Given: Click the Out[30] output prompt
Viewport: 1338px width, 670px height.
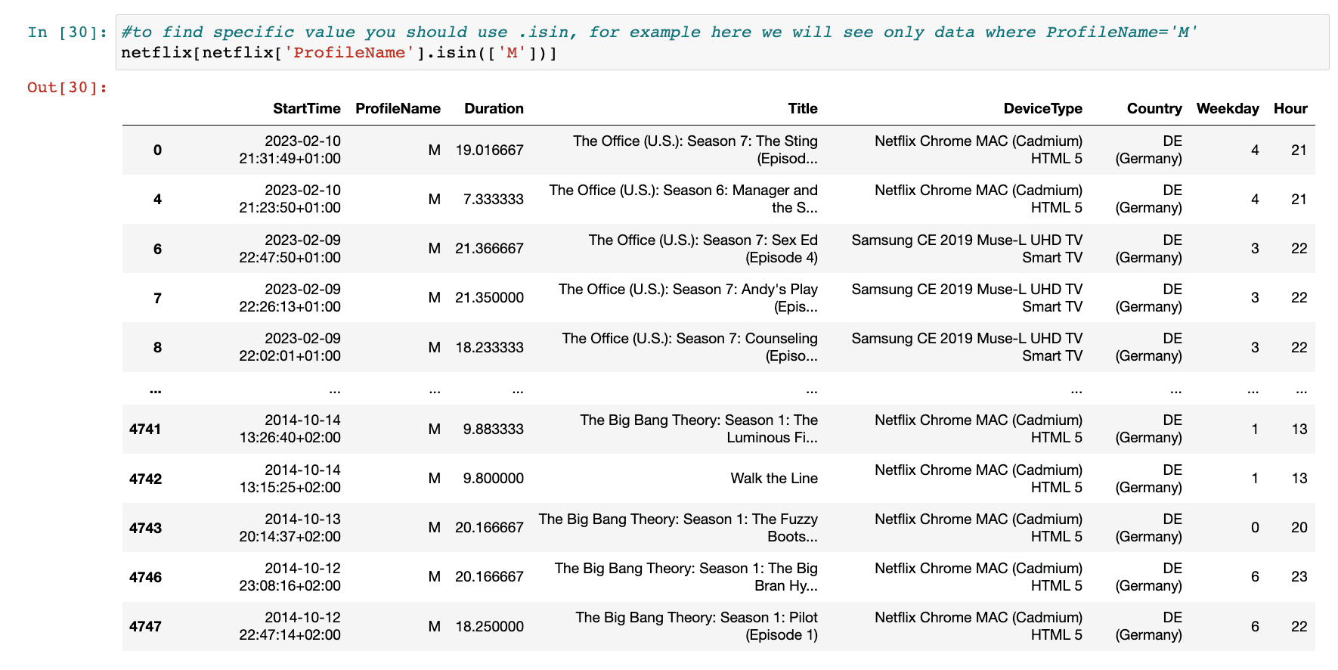Looking at the screenshot, I should [67, 87].
